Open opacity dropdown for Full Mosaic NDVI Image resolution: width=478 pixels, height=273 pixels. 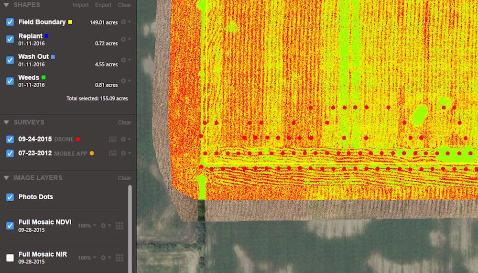click(x=87, y=226)
